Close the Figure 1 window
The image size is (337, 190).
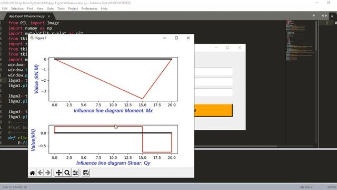pos(188,38)
